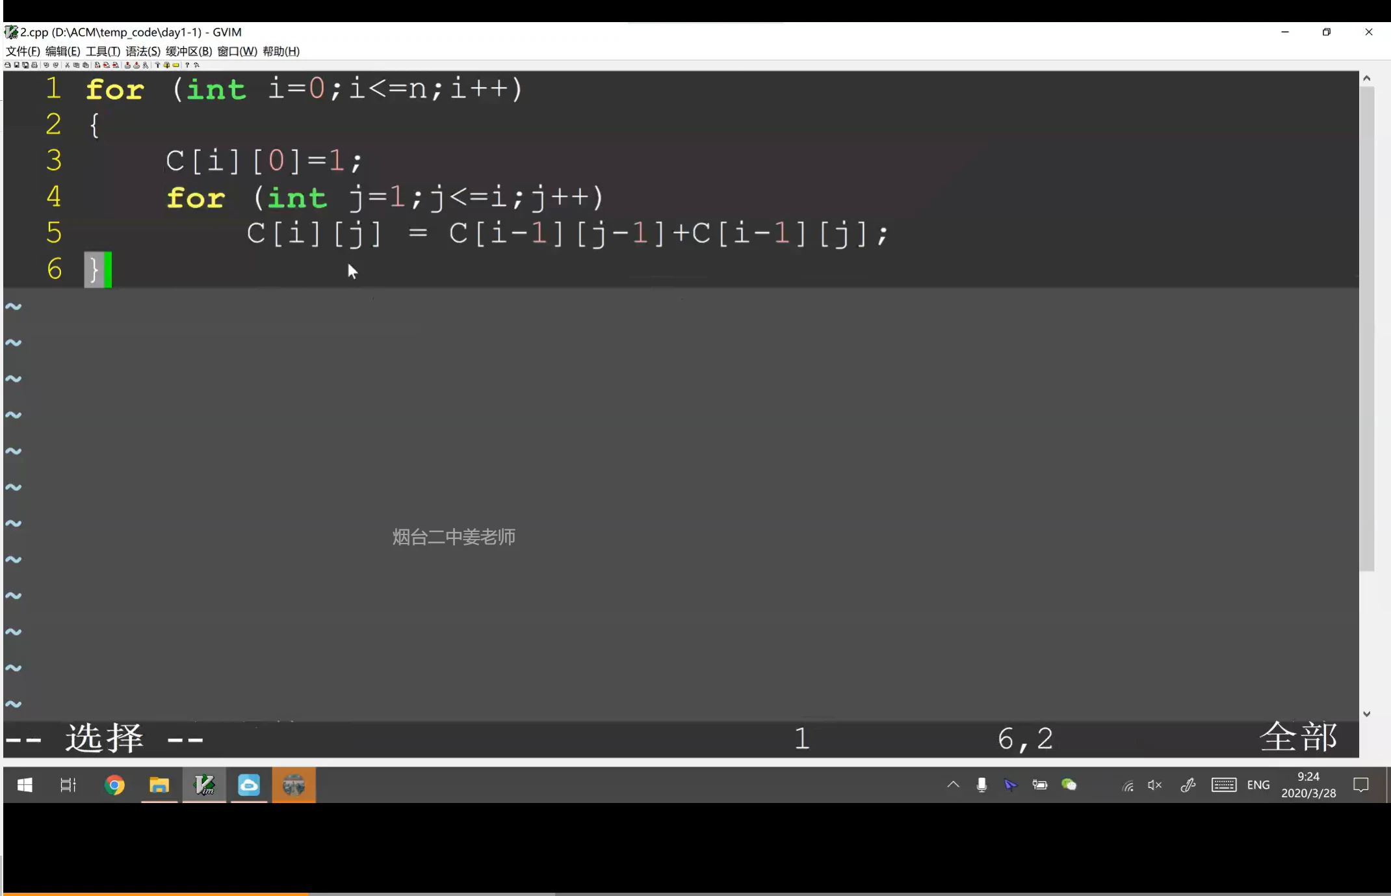Open a file with the Open toolbar icon
This screenshot has width=1391, height=896.
point(7,65)
